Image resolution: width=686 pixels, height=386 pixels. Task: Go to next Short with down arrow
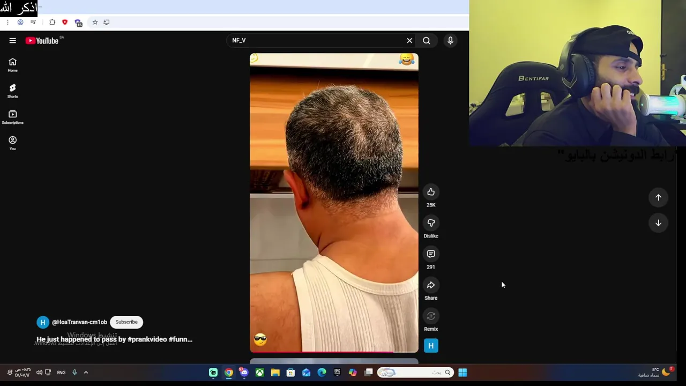(658, 223)
